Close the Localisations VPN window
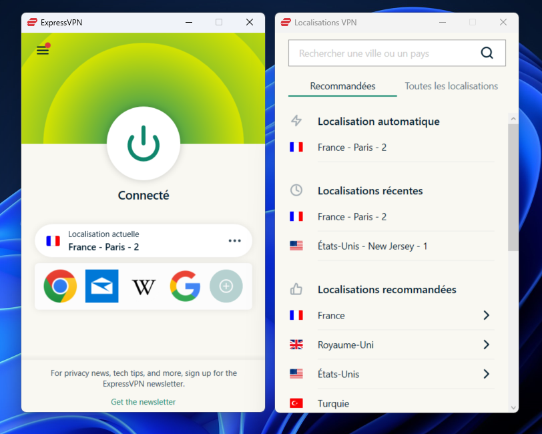 (x=503, y=22)
